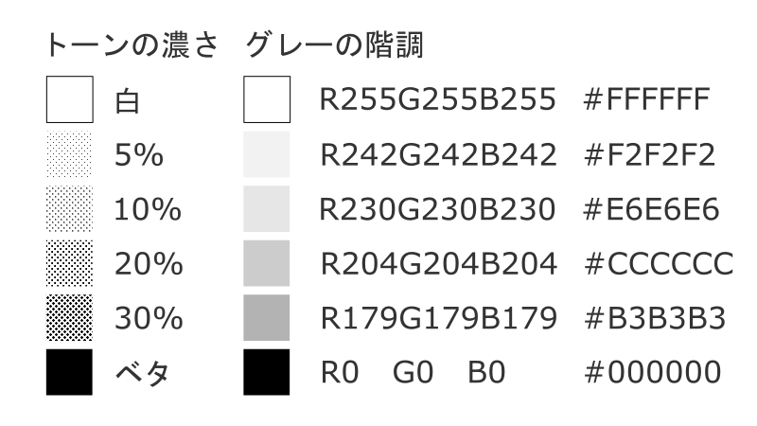Select the #CCCCCC hex code text
This screenshot has width=757, height=426.
pos(659,265)
